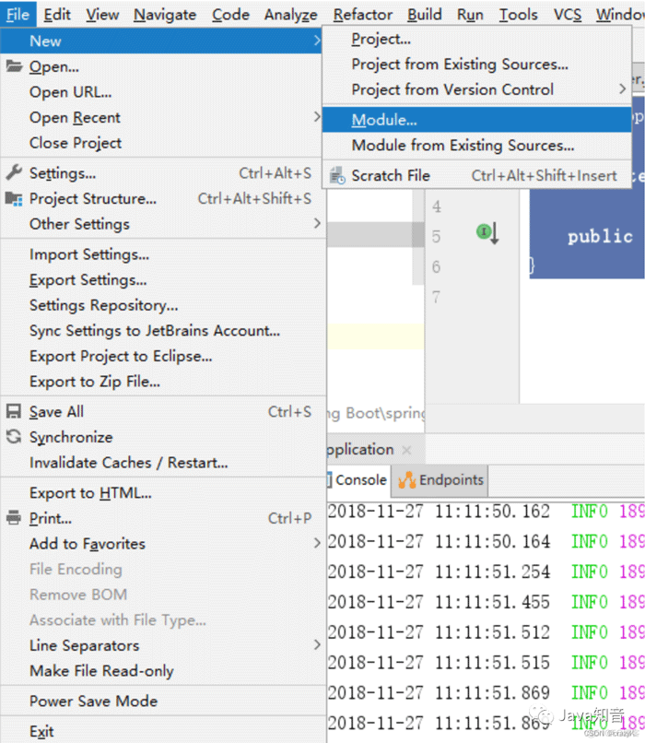
Task: Click the Settings wrench icon
Action: pyautogui.click(x=14, y=173)
